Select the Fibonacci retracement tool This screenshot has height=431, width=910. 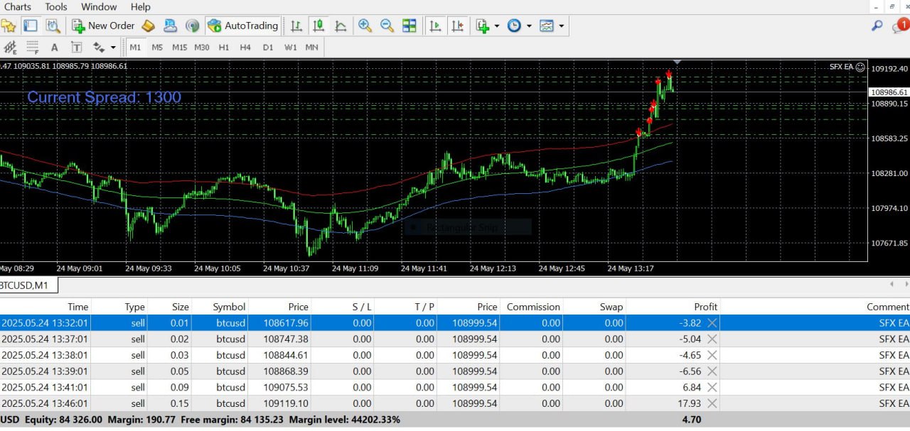pyautogui.click(x=32, y=48)
